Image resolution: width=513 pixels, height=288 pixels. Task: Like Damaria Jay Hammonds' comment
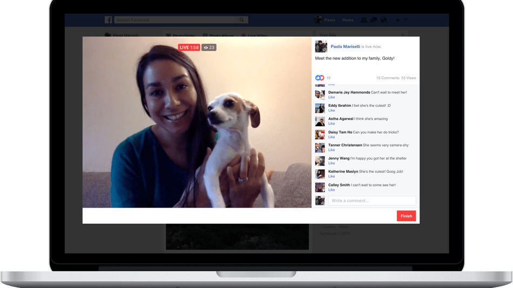click(x=332, y=97)
